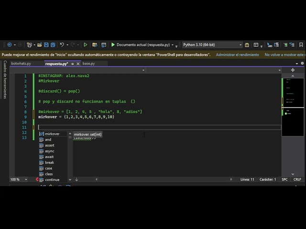306x229 pixels.
Task: Click the member list cursor icon
Action: (x=270, y=45)
